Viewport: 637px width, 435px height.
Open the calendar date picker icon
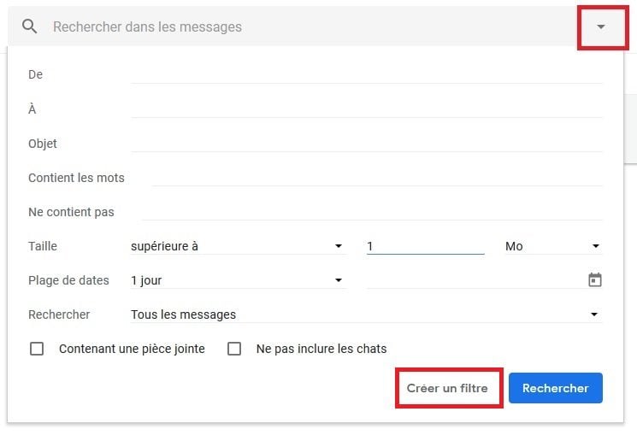595,279
